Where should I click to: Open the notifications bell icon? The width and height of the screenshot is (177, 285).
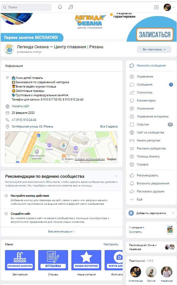click(60, 7)
